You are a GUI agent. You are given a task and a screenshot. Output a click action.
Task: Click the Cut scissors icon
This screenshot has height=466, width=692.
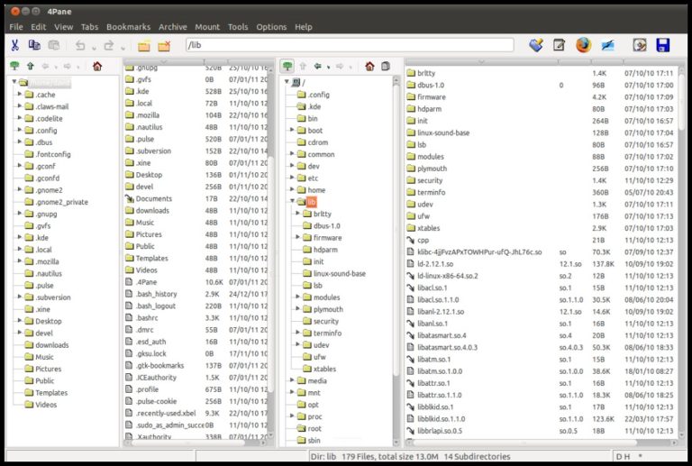tap(15, 45)
